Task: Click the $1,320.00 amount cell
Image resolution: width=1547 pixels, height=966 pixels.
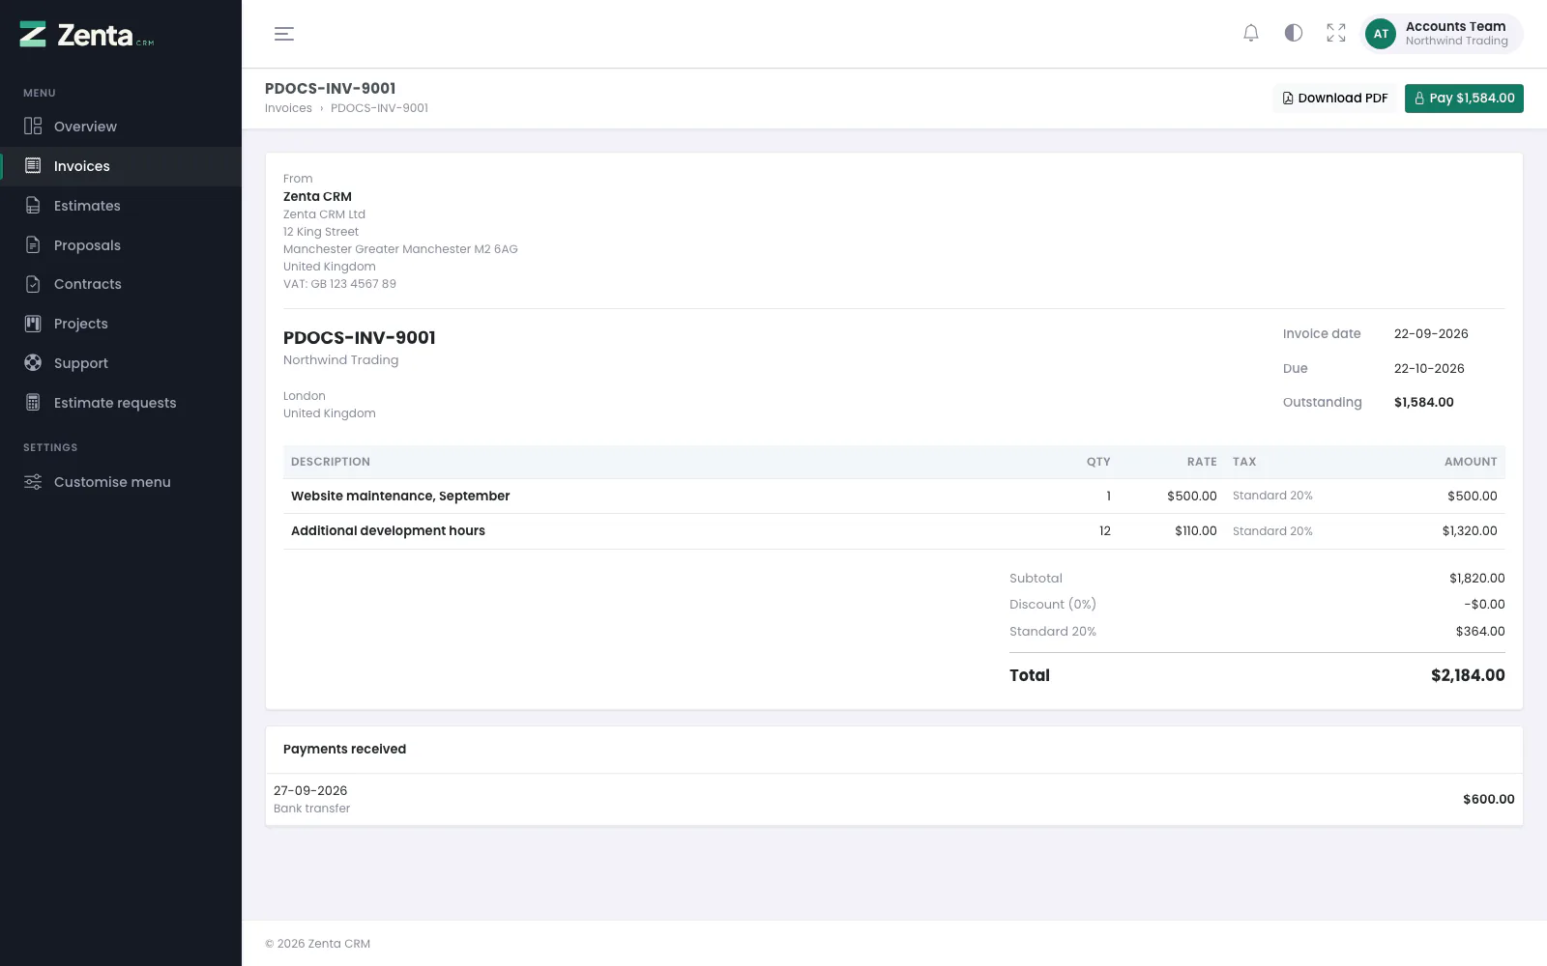Action: (x=1470, y=530)
